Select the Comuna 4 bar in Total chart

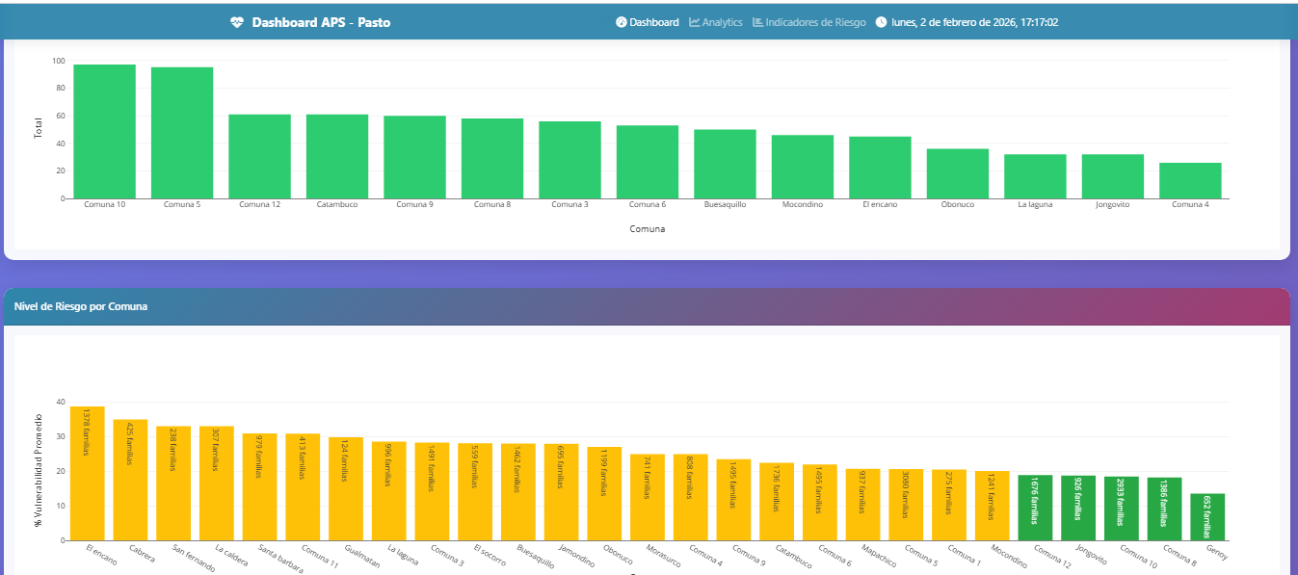[1190, 180]
